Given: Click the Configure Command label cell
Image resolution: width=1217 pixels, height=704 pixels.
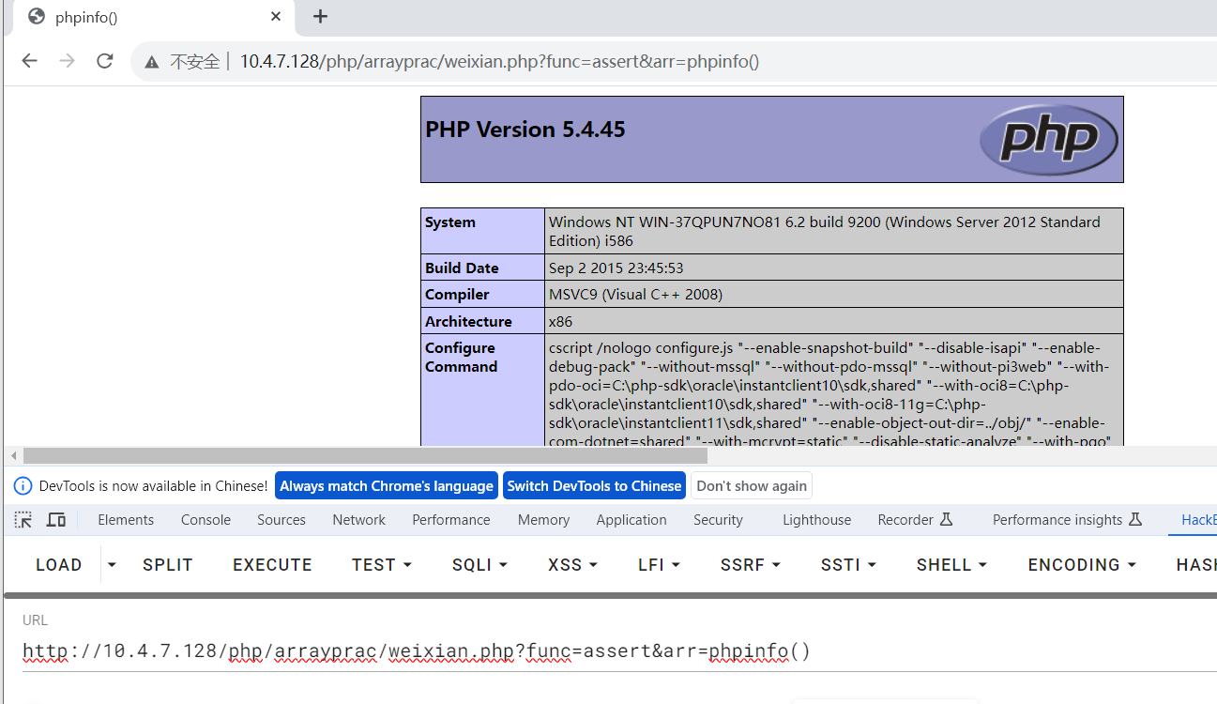Looking at the screenshot, I should [x=482, y=390].
